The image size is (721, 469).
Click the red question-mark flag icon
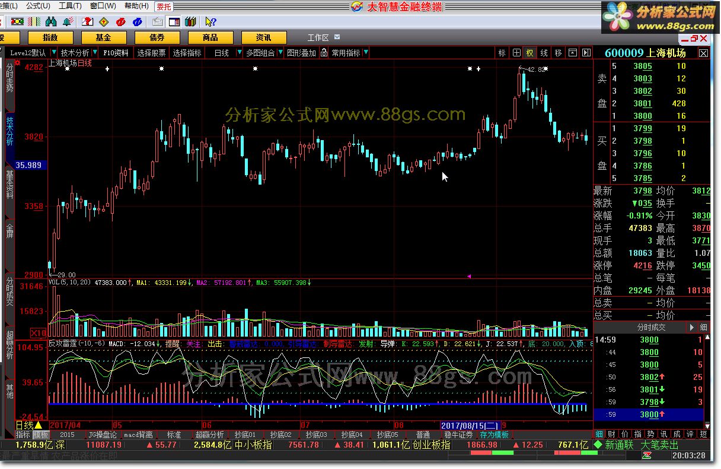click(x=87, y=22)
